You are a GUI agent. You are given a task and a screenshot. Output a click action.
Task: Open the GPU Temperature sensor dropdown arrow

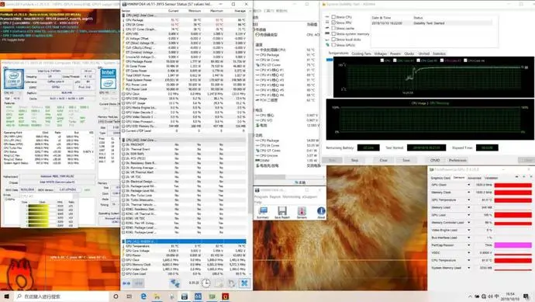[x=468, y=200]
